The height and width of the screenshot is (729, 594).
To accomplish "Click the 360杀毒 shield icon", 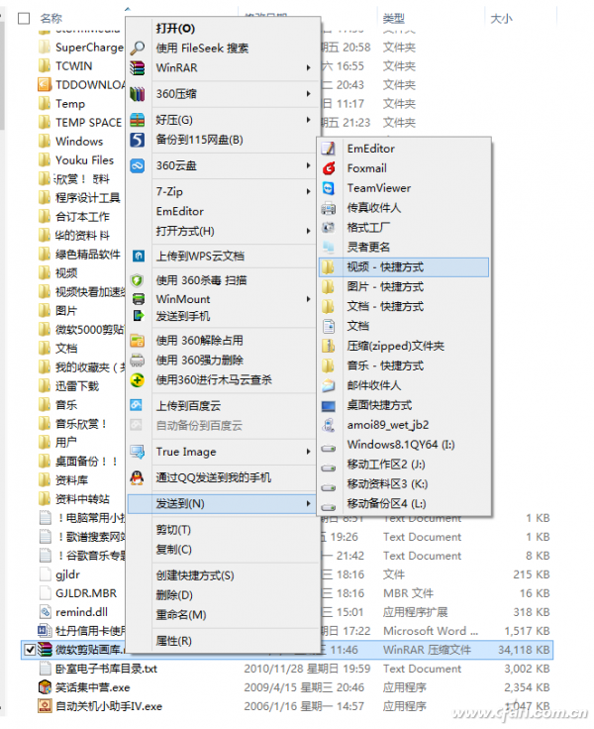I will click(x=137, y=280).
